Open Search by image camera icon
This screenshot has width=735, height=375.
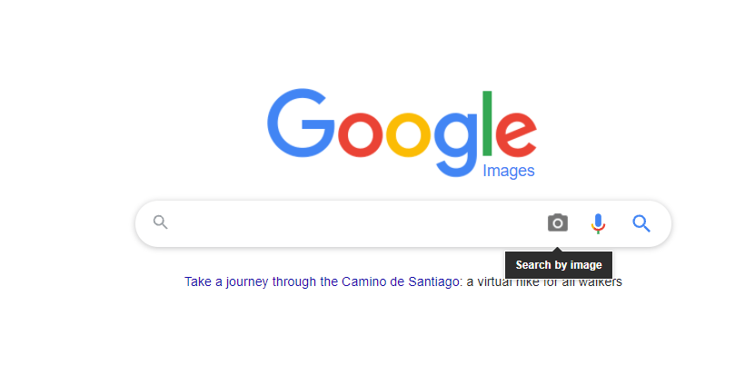tap(557, 222)
